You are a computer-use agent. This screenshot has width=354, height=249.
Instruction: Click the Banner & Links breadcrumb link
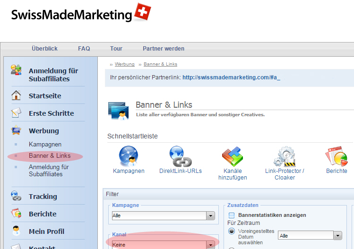tap(161, 64)
